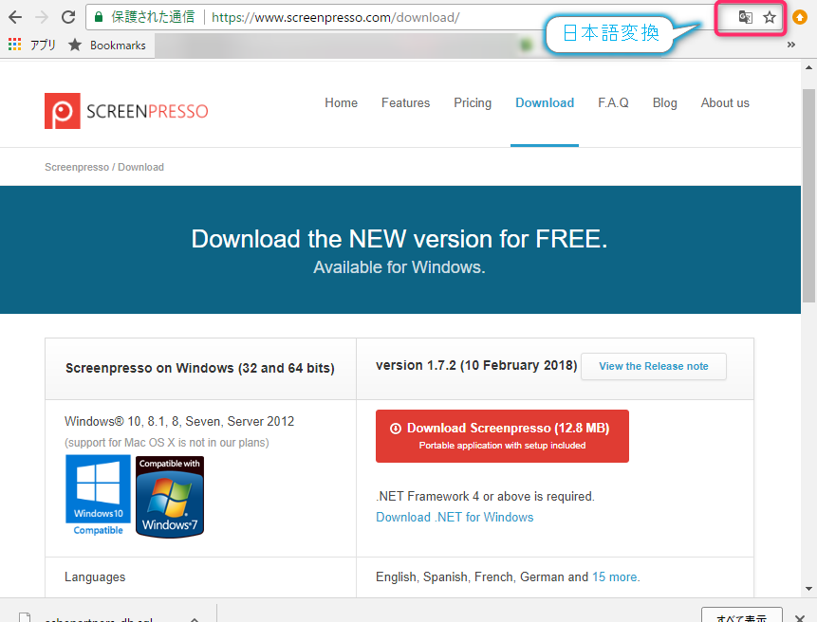This screenshot has height=622, width=817.
Task: Open the Bookmarks folder in bookmarks bar
Action: [x=107, y=46]
